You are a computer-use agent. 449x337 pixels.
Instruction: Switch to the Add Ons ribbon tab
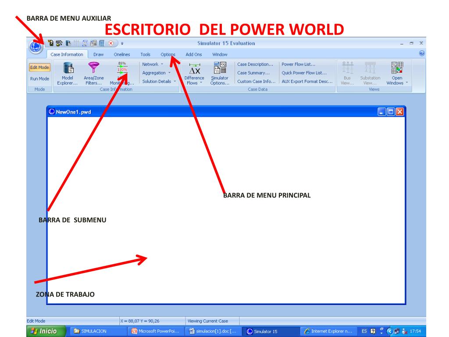[193, 54]
